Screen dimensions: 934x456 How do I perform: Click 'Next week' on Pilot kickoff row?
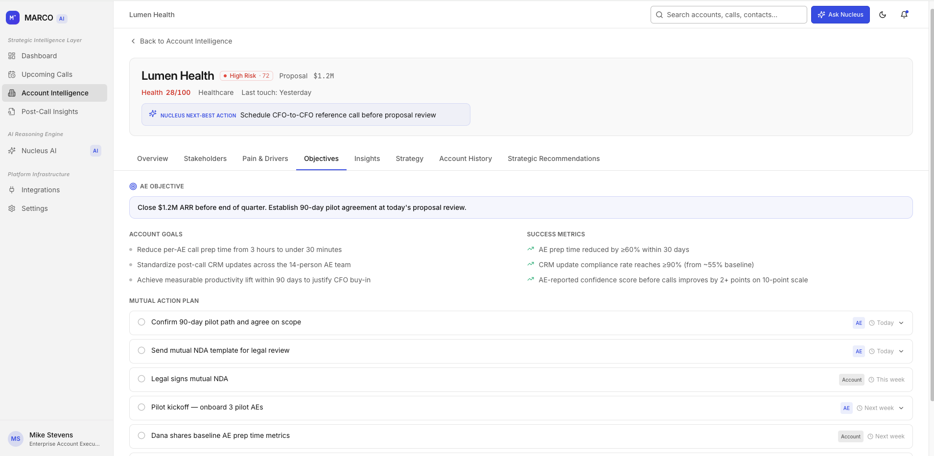[x=879, y=408]
